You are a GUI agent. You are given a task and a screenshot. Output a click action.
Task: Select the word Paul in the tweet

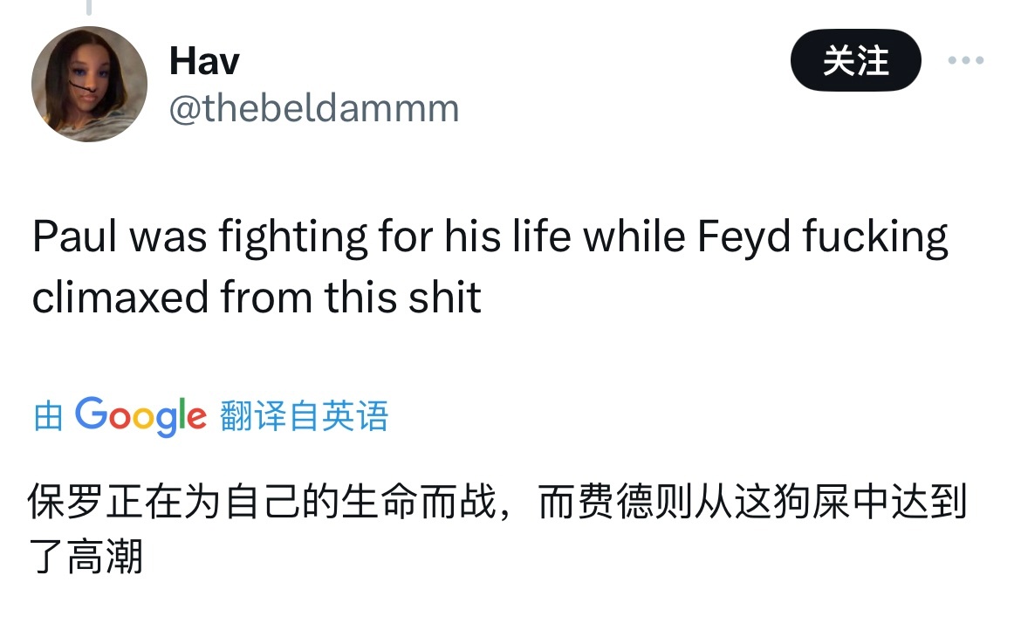[x=75, y=236]
